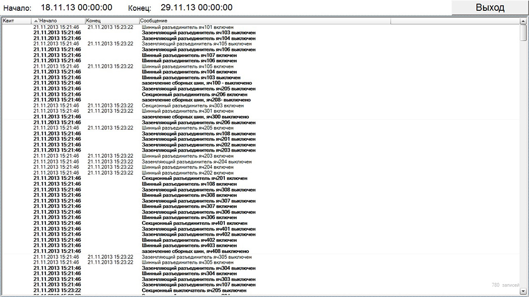Click end date field 29.11.13 00:00:00

point(196,7)
